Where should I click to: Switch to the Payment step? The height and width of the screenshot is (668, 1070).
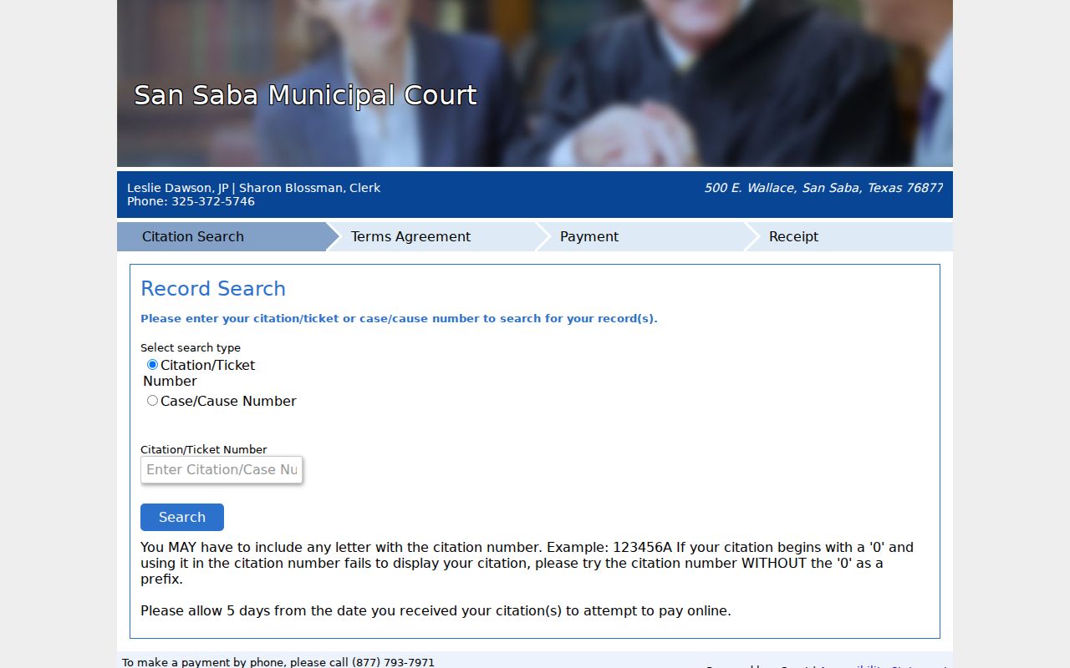coord(639,236)
